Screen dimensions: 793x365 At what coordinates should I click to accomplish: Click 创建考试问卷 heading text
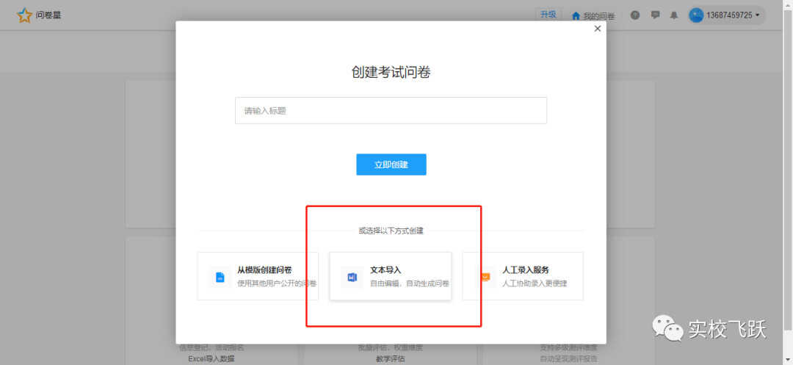(x=391, y=72)
